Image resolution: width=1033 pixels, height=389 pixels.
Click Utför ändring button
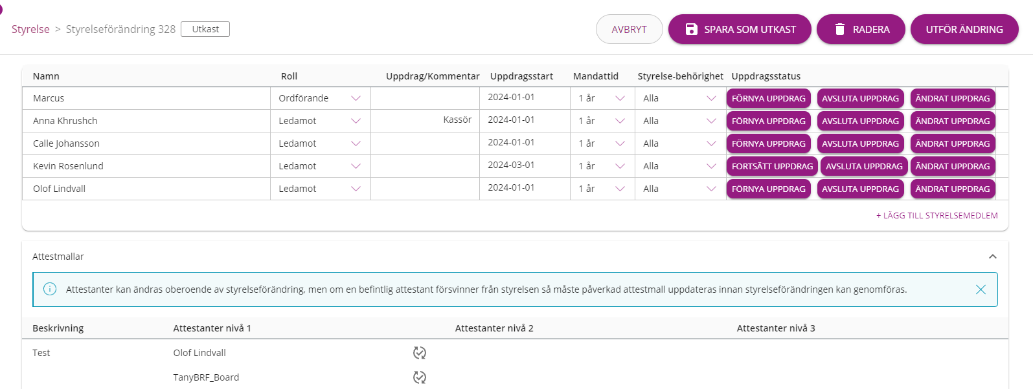(x=964, y=29)
